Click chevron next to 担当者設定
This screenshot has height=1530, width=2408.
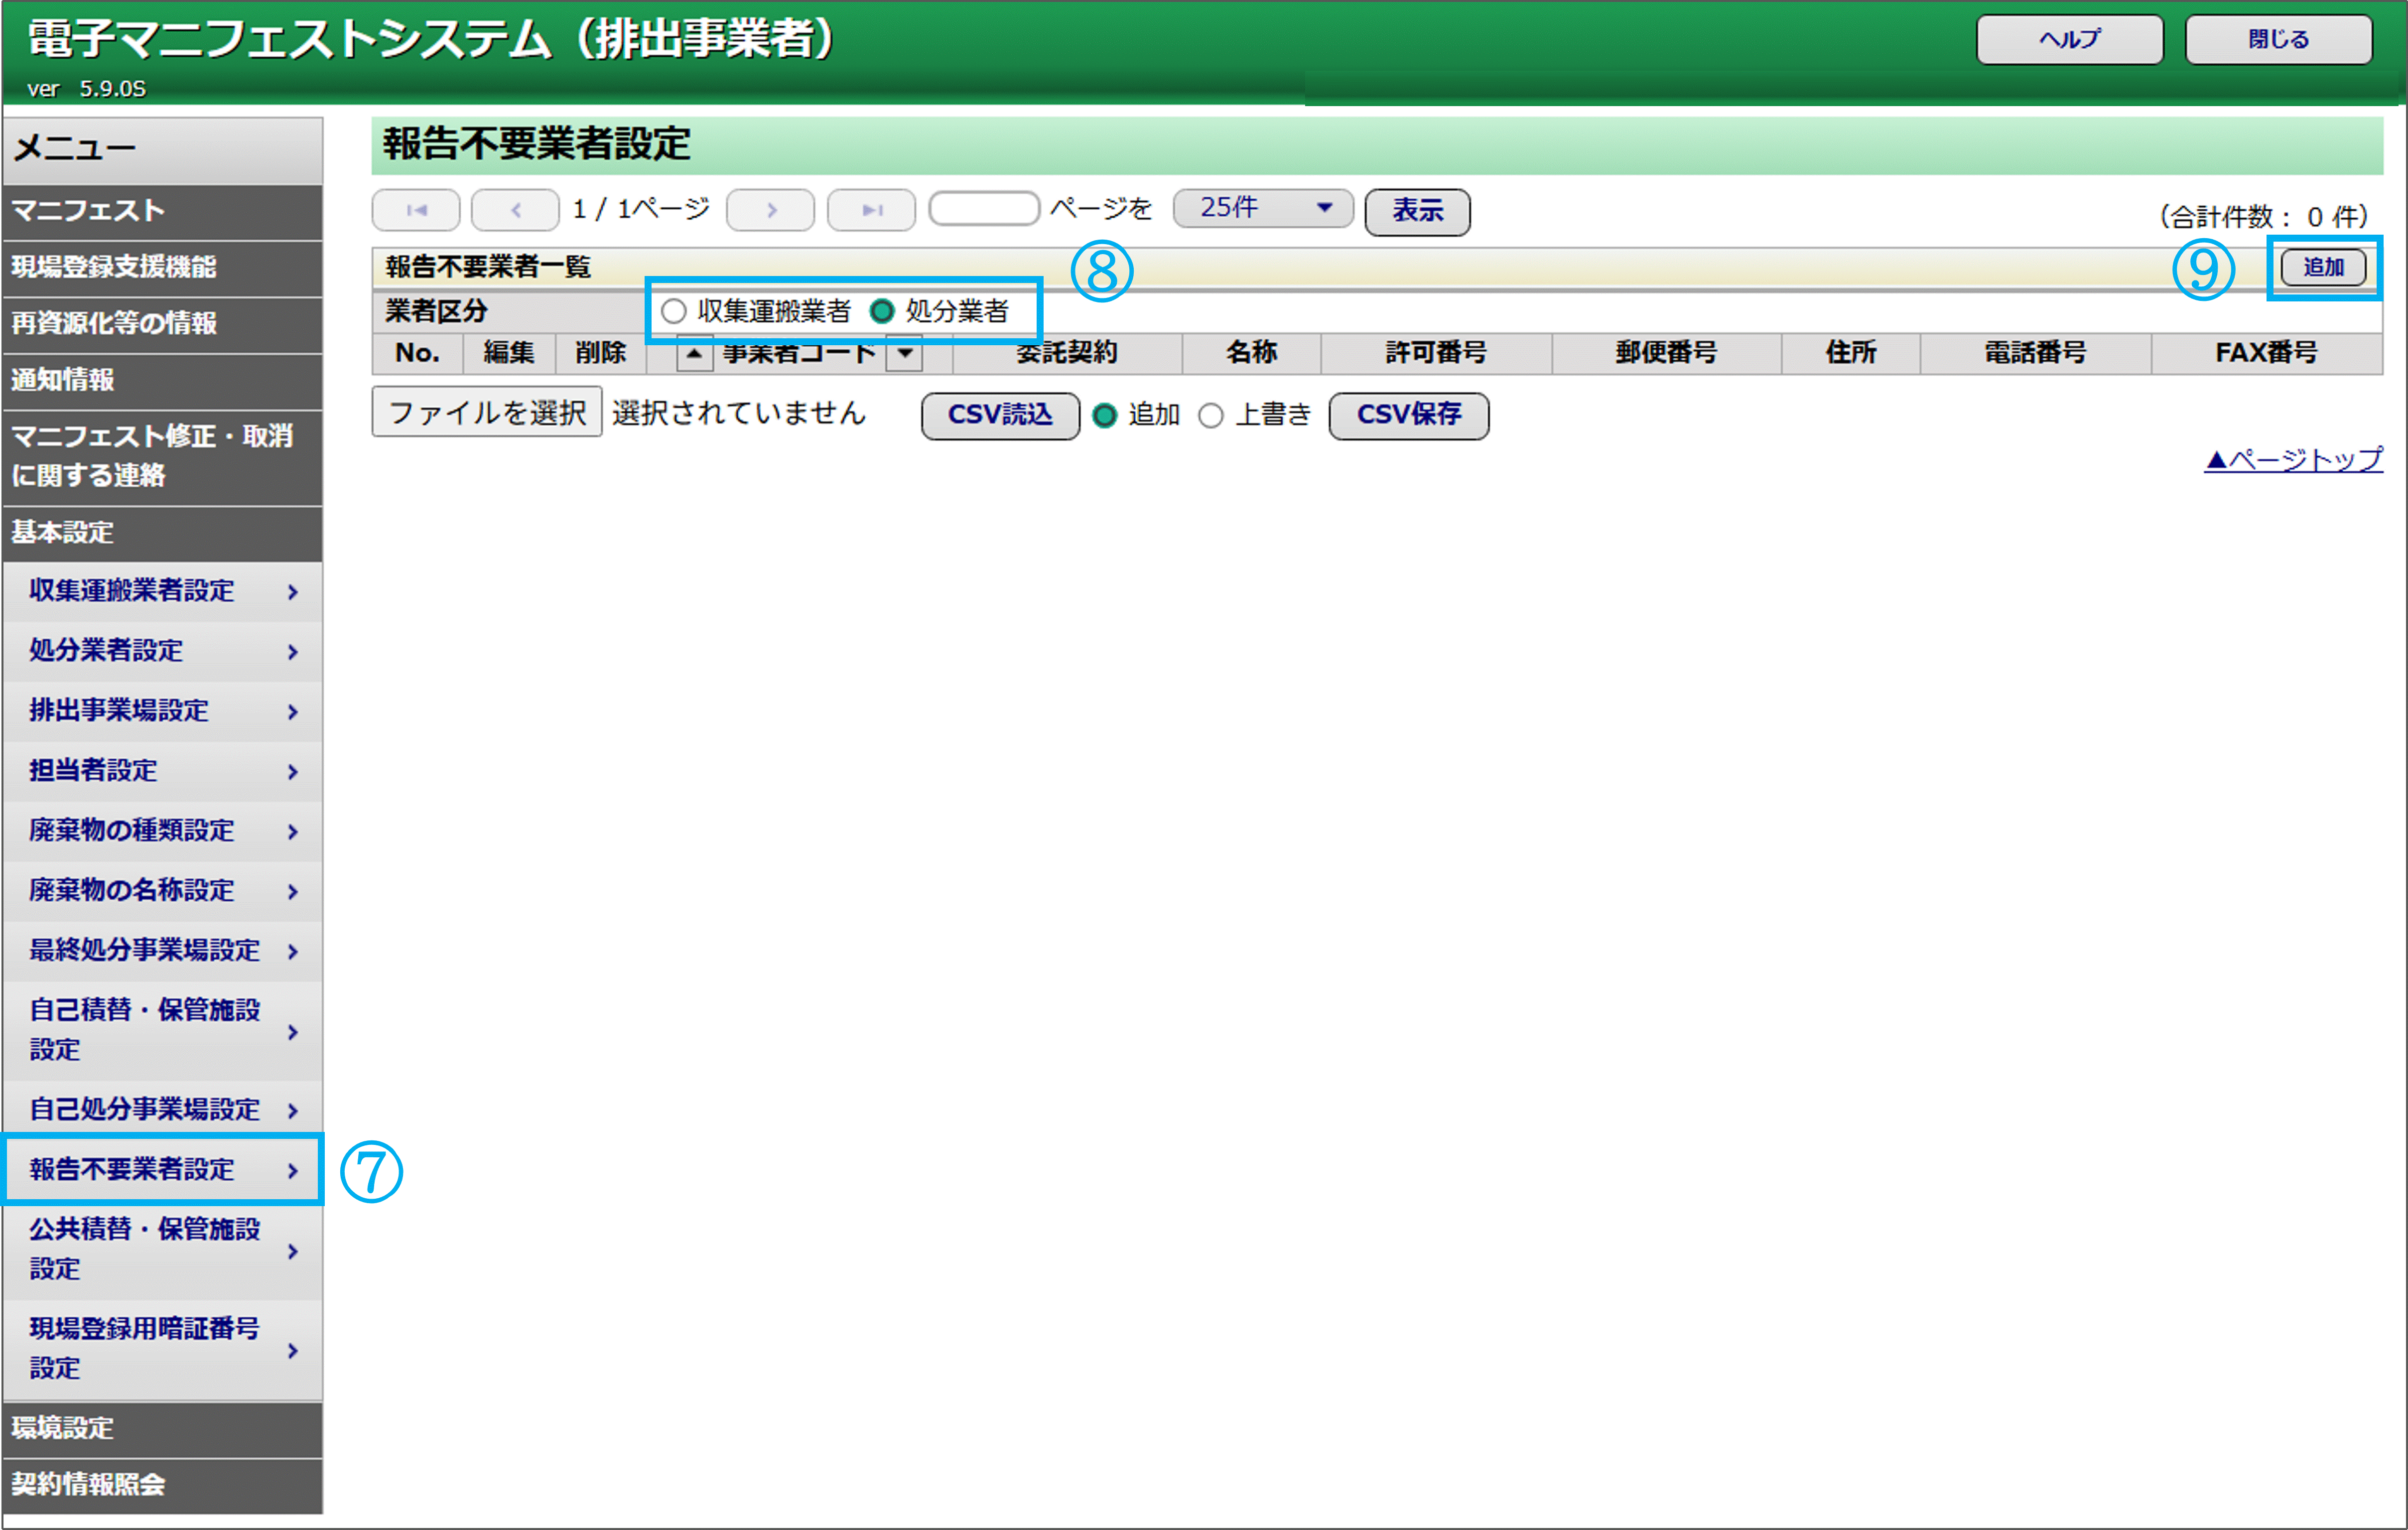click(x=292, y=772)
